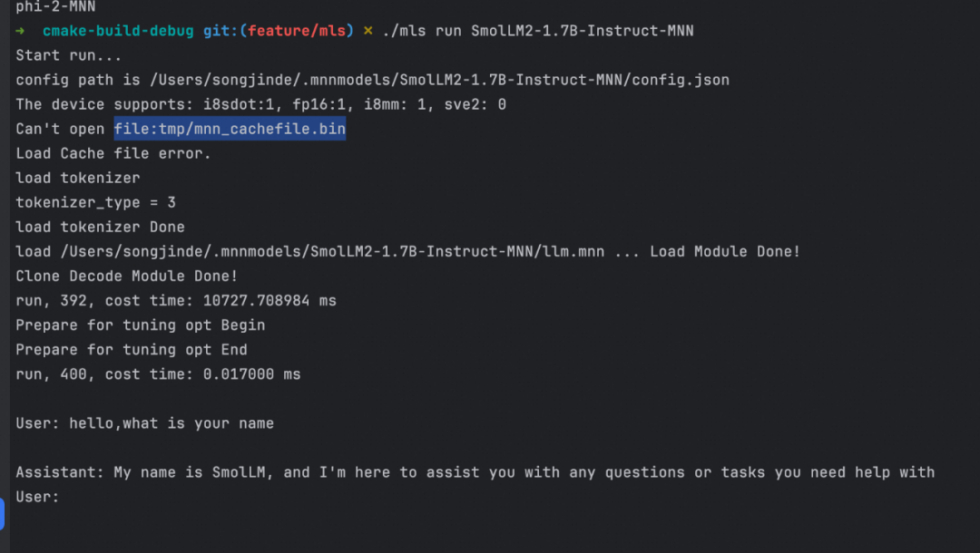This screenshot has width=980, height=553.
Task: Click the ./mls run command text
Action: [x=423, y=31]
